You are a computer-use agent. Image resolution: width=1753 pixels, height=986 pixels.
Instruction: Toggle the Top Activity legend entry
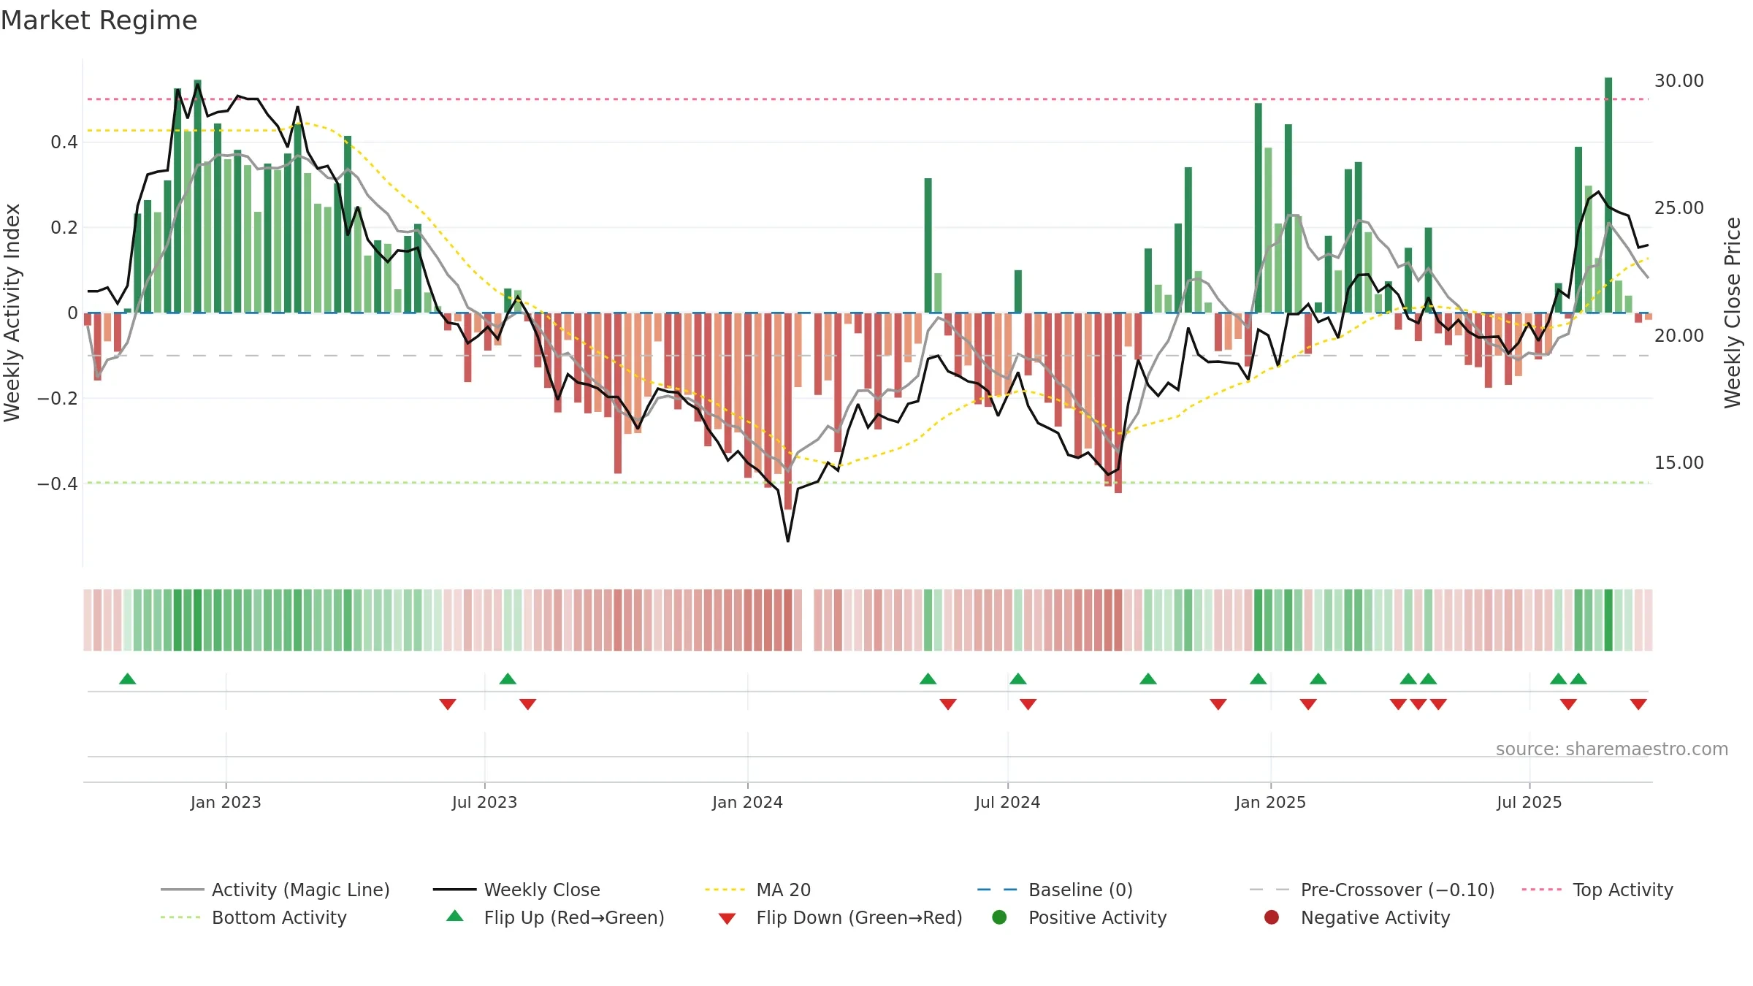(x=1597, y=890)
